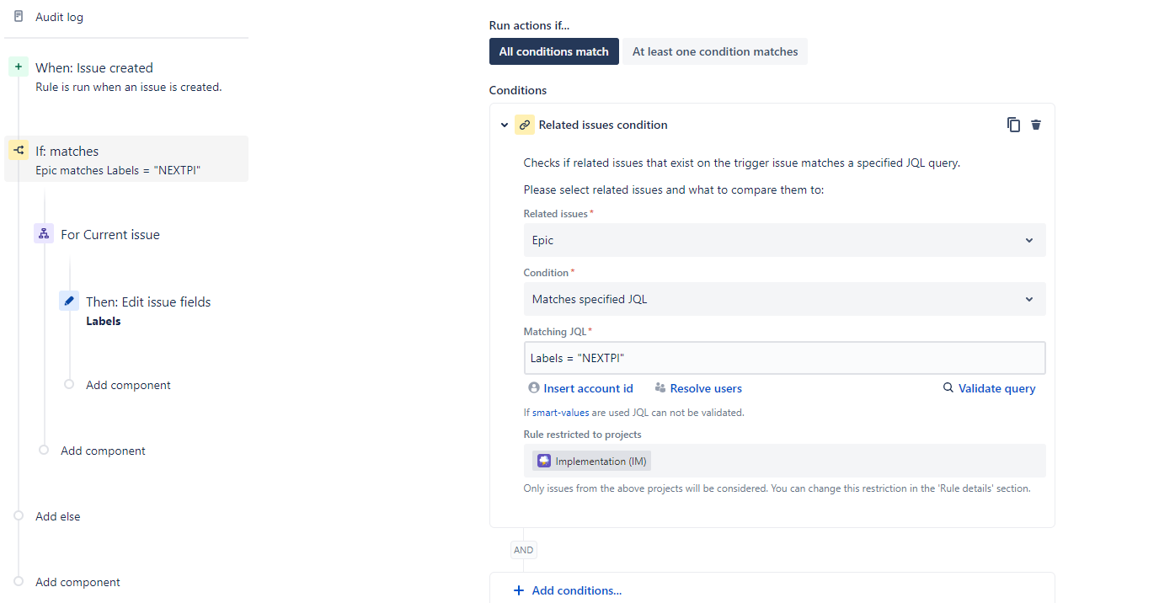This screenshot has width=1159, height=603.
Task: Click Add else in the rule tree
Action: (x=57, y=515)
